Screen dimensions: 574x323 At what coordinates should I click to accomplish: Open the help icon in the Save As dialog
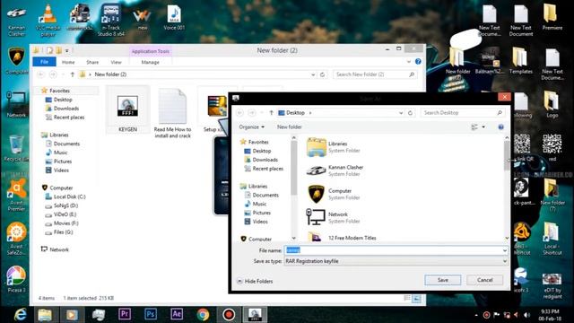pyautogui.click(x=500, y=127)
